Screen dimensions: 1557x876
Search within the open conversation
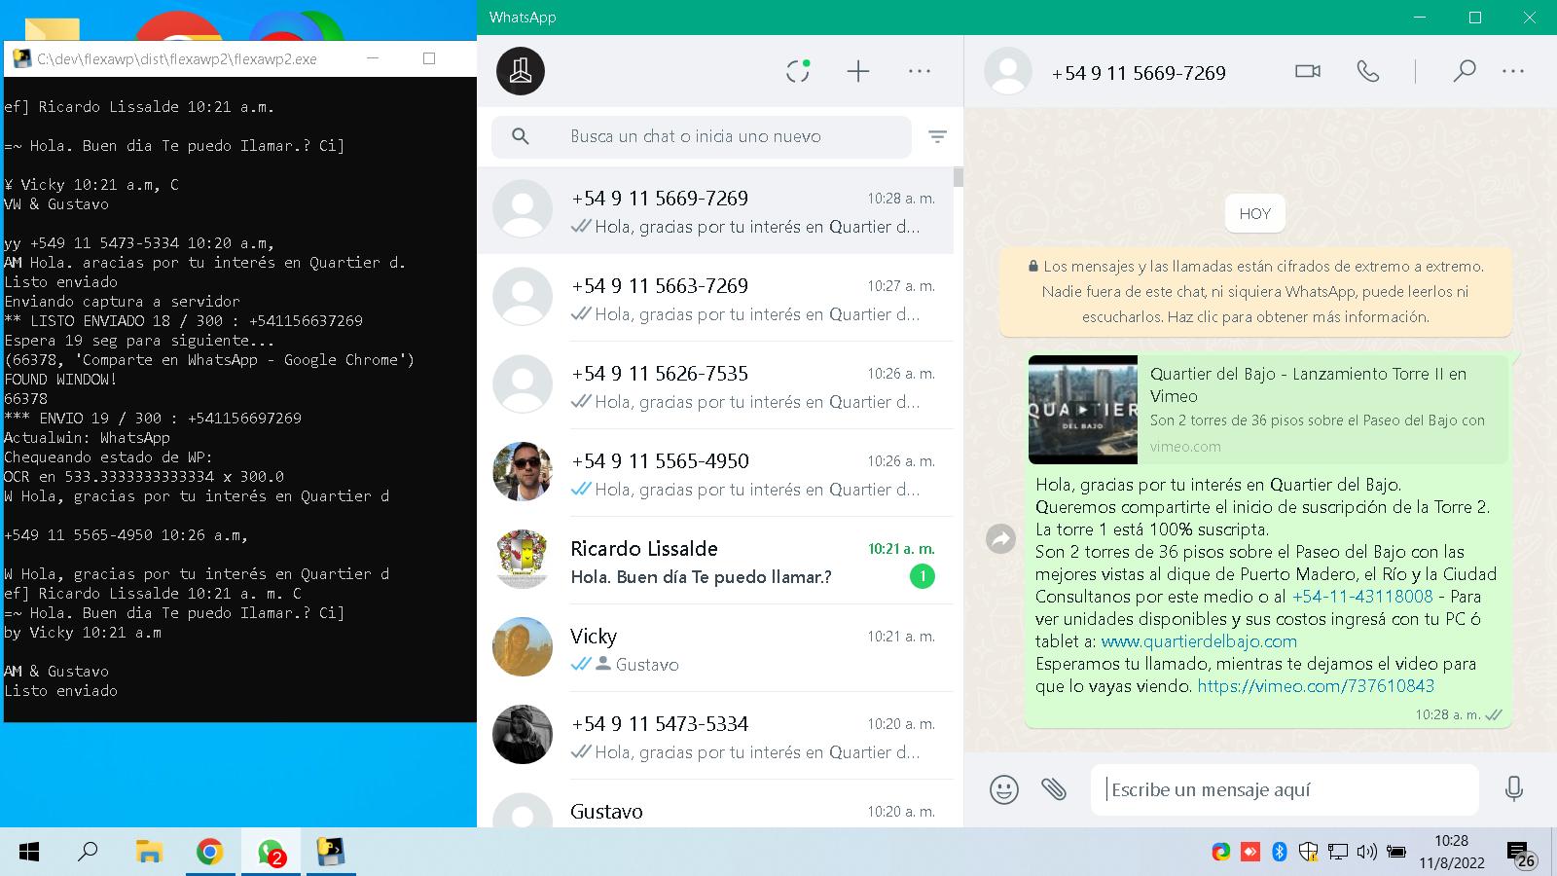(x=1465, y=71)
